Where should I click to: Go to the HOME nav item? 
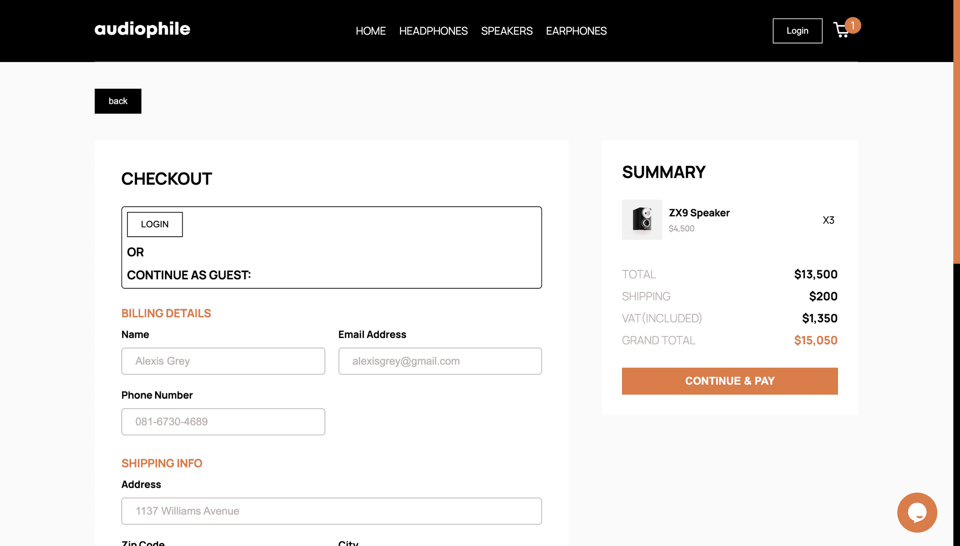pos(370,31)
